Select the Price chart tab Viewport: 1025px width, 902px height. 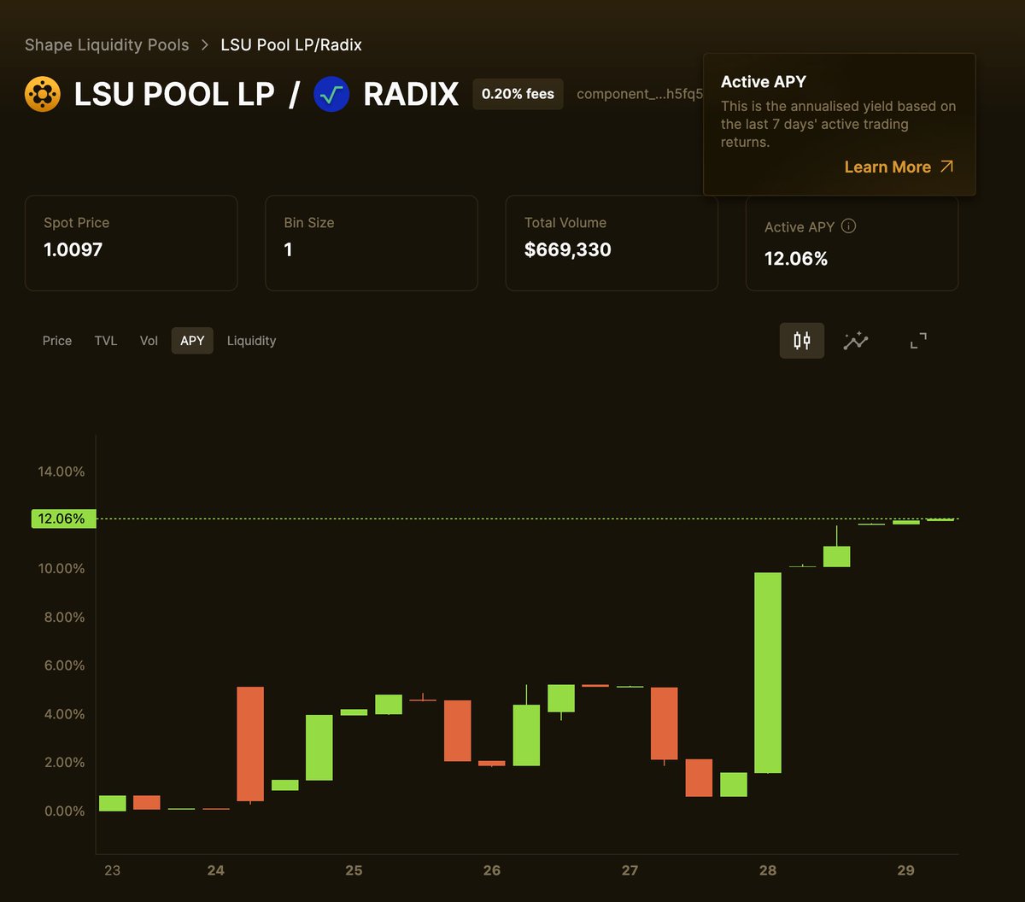click(x=57, y=341)
